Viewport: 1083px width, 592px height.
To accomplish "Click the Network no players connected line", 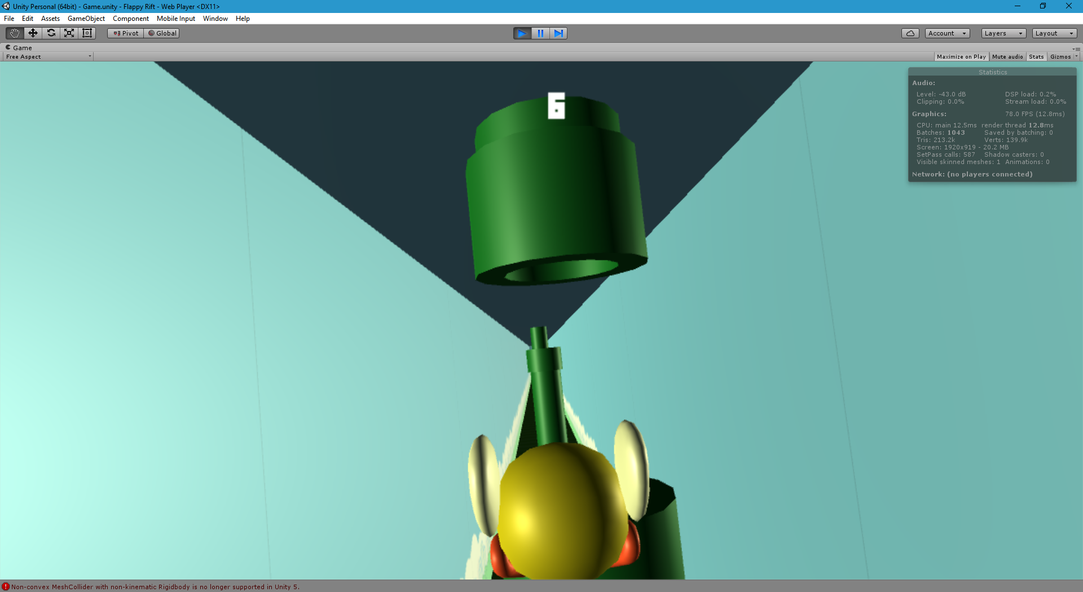I will pos(972,174).
